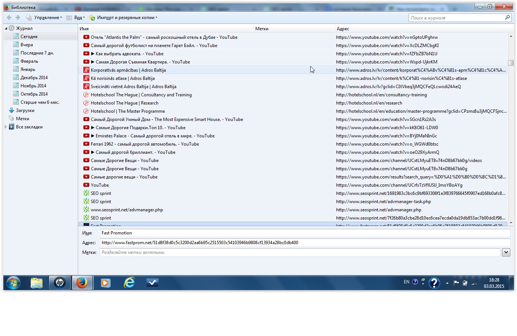This screenshot has height=336, width=517.
Task: Click YouTube icon of Как выбрать адвоката entry
Action: click(x=86, y=54)
